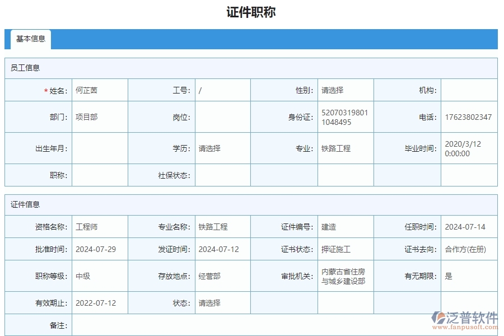The width and height of the screenshot is (504, 336).
Task: Click the 电话 field showing 17623802347
Action: [x=470, y=116]
